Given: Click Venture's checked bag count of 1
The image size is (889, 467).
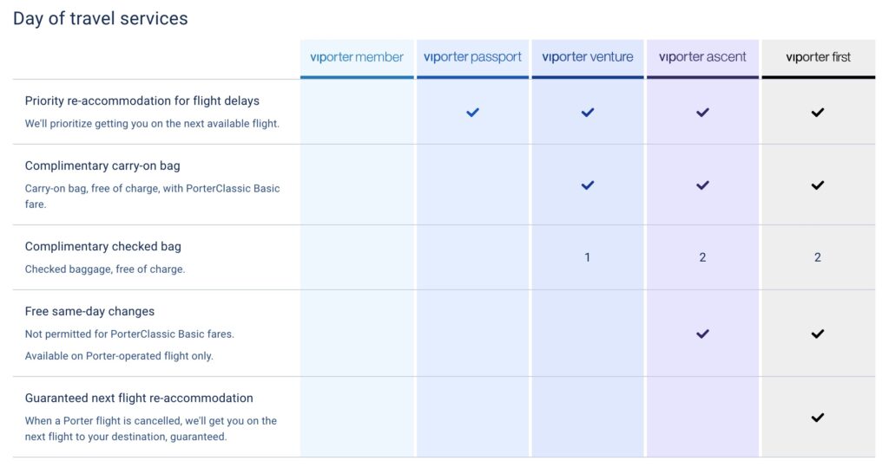Looking at the screenshot, I should point(588,257).
